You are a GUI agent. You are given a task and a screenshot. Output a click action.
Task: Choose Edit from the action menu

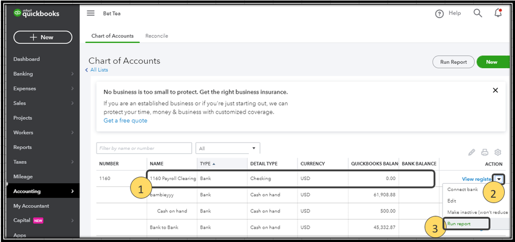[452, 201]
